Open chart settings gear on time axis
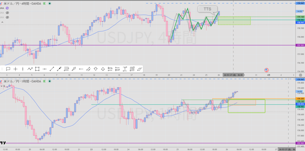 click(301, 75)
